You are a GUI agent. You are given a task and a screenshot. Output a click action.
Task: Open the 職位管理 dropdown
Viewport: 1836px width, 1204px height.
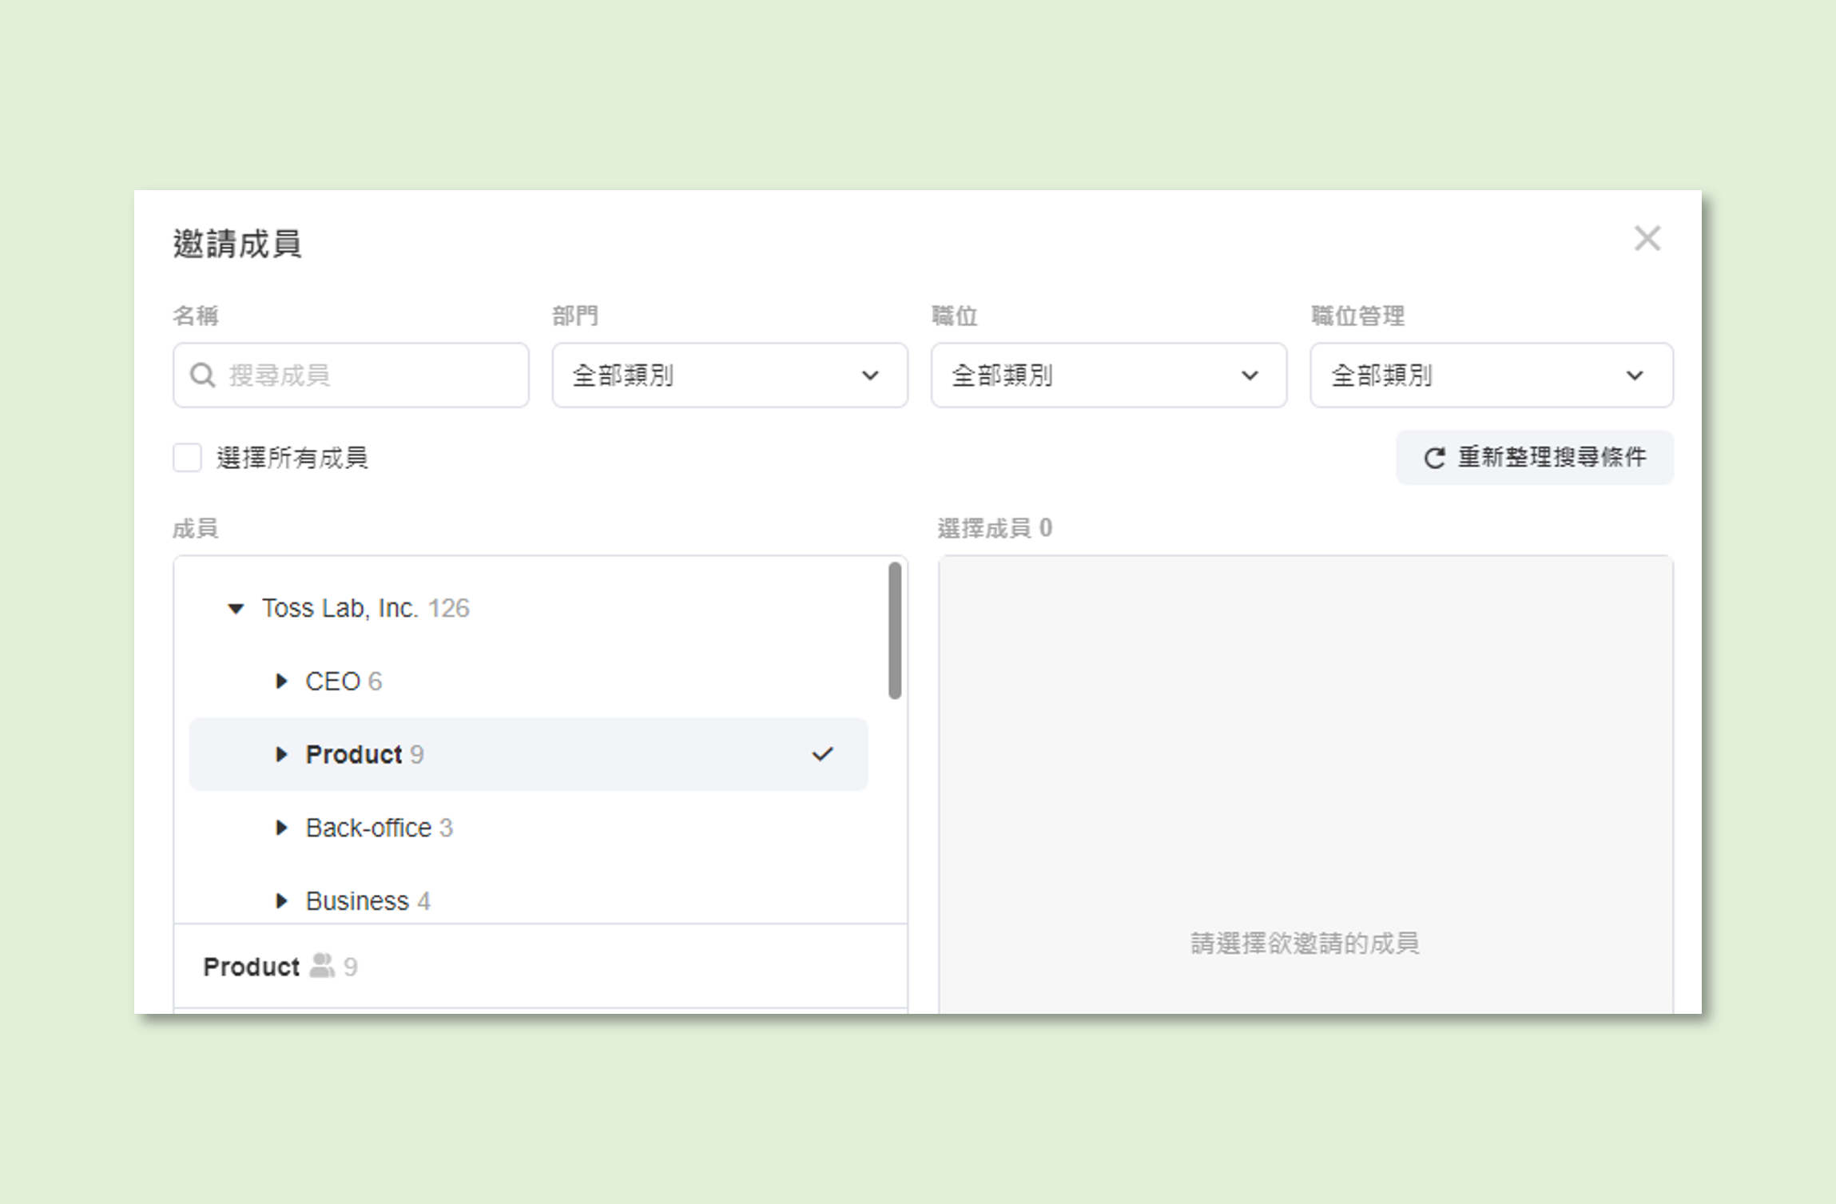(1492, 376)
